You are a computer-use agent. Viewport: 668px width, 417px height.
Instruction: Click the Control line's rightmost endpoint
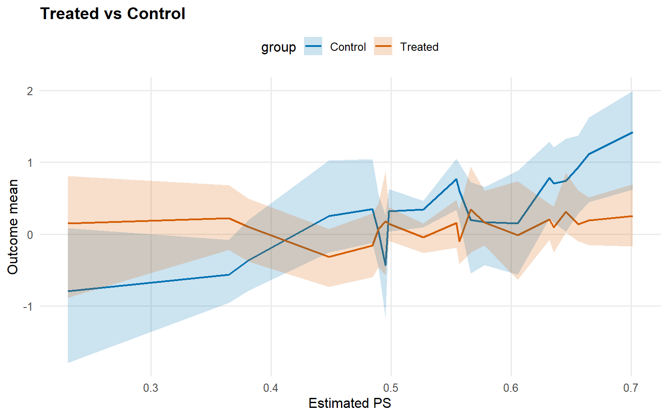coord(632,132)
